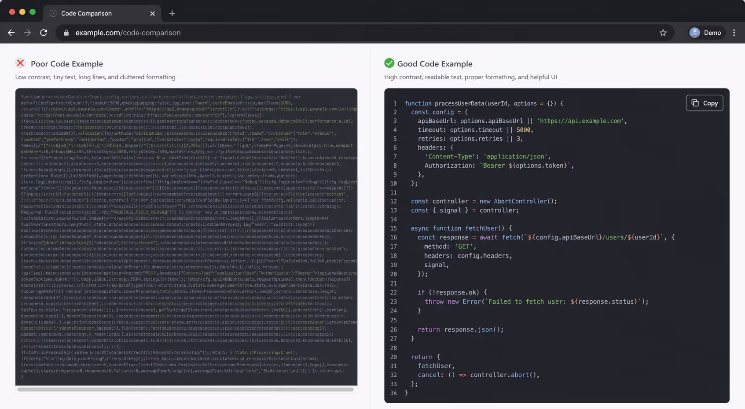Click the 'https://api.example.com' string
745x409 pixels.
(580, 121)
